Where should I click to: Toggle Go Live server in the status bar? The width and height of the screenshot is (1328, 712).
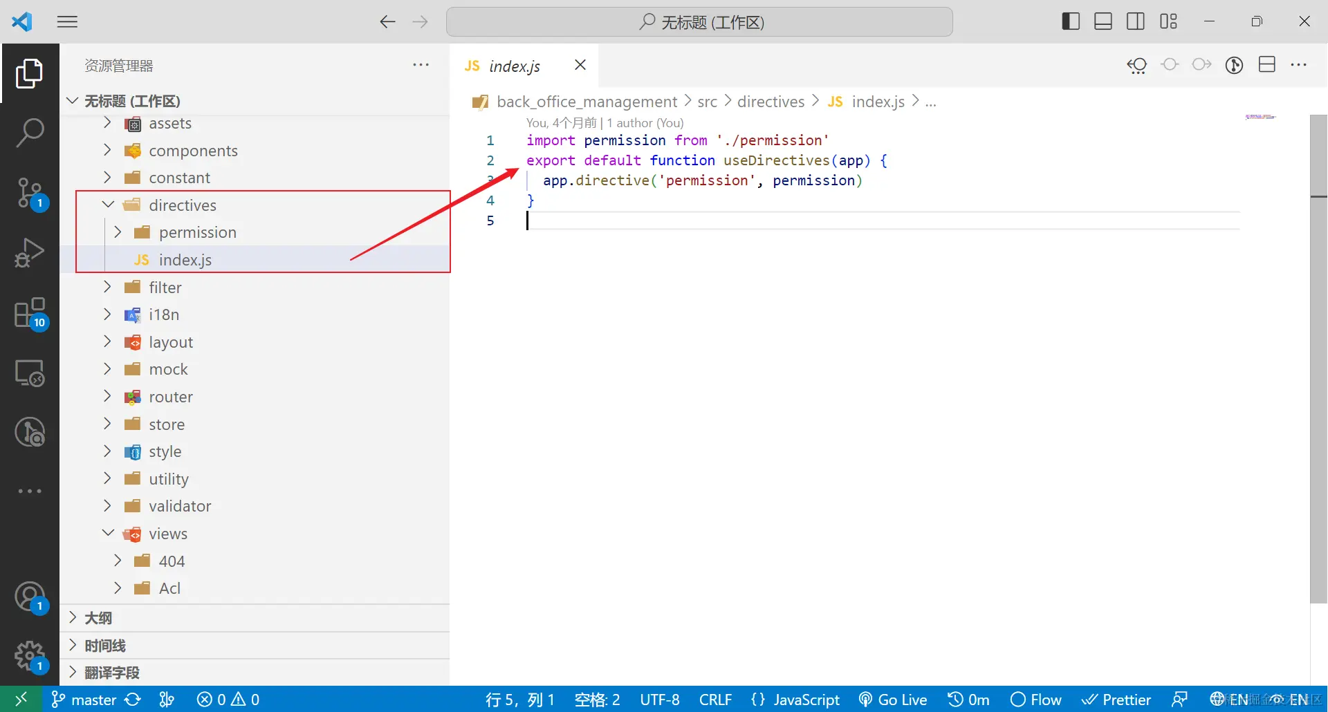click(893, 700)
